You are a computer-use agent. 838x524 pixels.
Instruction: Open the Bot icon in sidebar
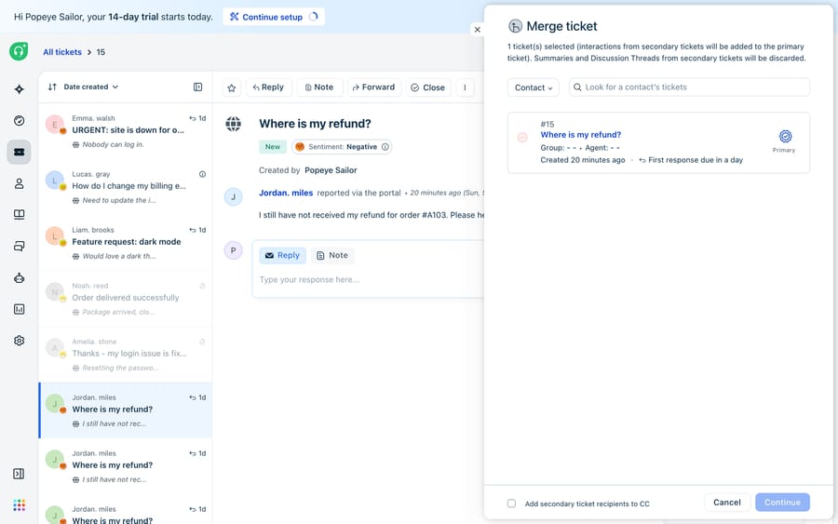click(20, 277)
